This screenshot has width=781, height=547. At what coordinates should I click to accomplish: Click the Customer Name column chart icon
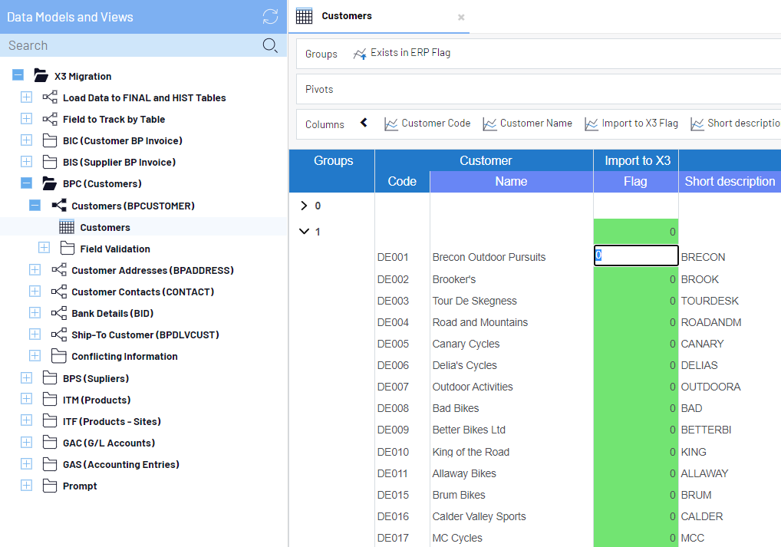pos(489,124)
